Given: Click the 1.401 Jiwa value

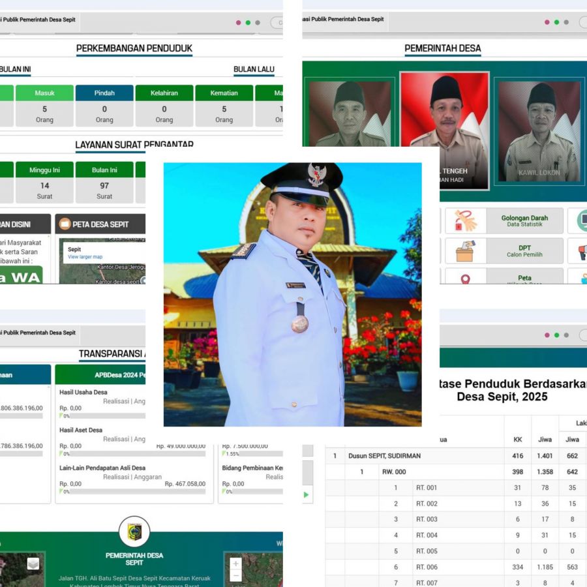Looking at the screenshot, I should click(545, 456).
